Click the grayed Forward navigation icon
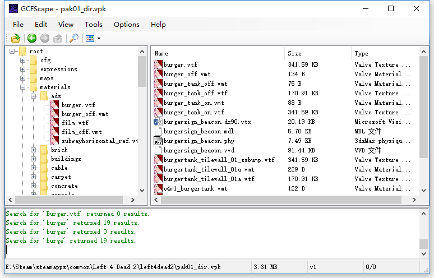 (44, 38)
